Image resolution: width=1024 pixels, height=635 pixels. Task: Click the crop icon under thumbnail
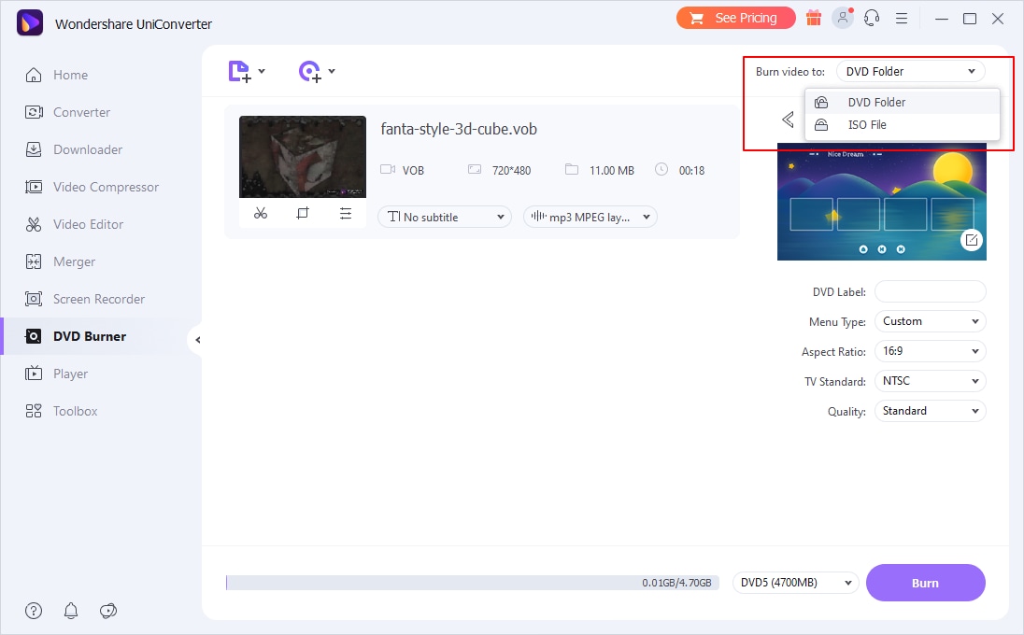click(303, 214)
